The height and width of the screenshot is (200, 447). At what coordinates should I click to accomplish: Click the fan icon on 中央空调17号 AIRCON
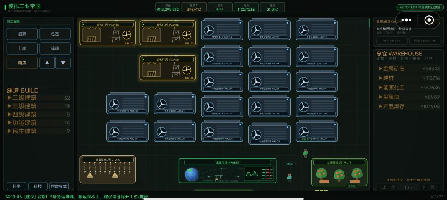[114, 132]
